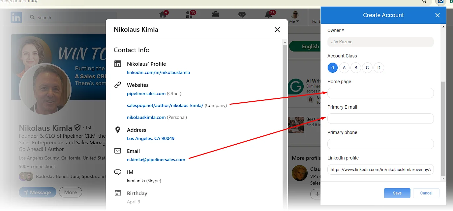Close the Nikolaus Kimla contact info dialog

click(277, 30)
